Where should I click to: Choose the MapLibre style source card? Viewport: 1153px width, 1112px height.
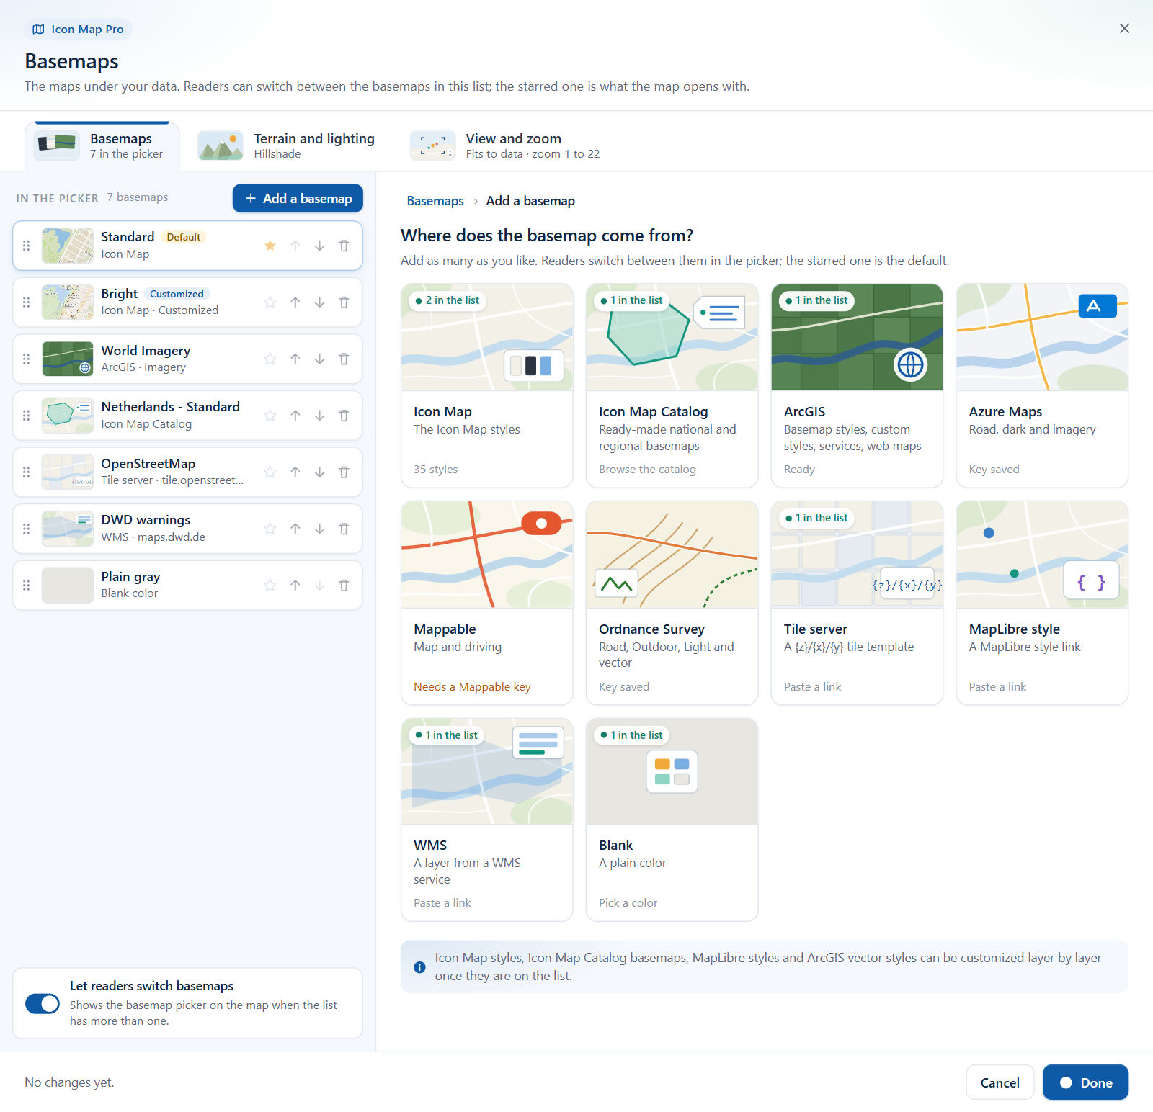click(1042, 603)
